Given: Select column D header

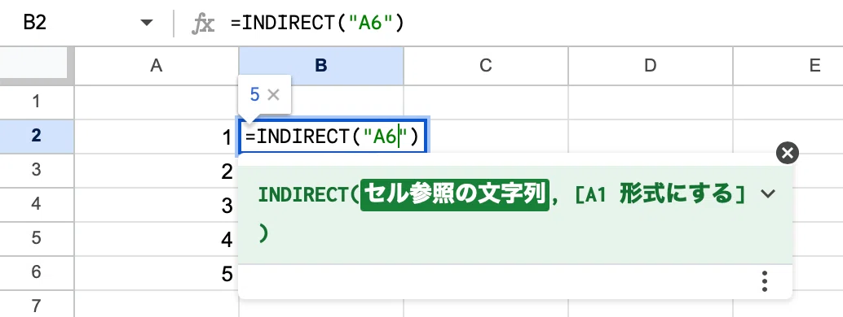Looking at the screenshot, I should point(651,66).
